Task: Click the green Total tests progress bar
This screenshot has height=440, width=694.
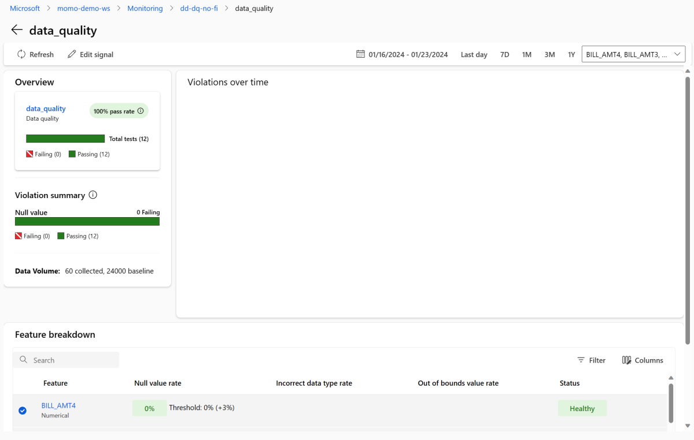Action: coord(65,139)
